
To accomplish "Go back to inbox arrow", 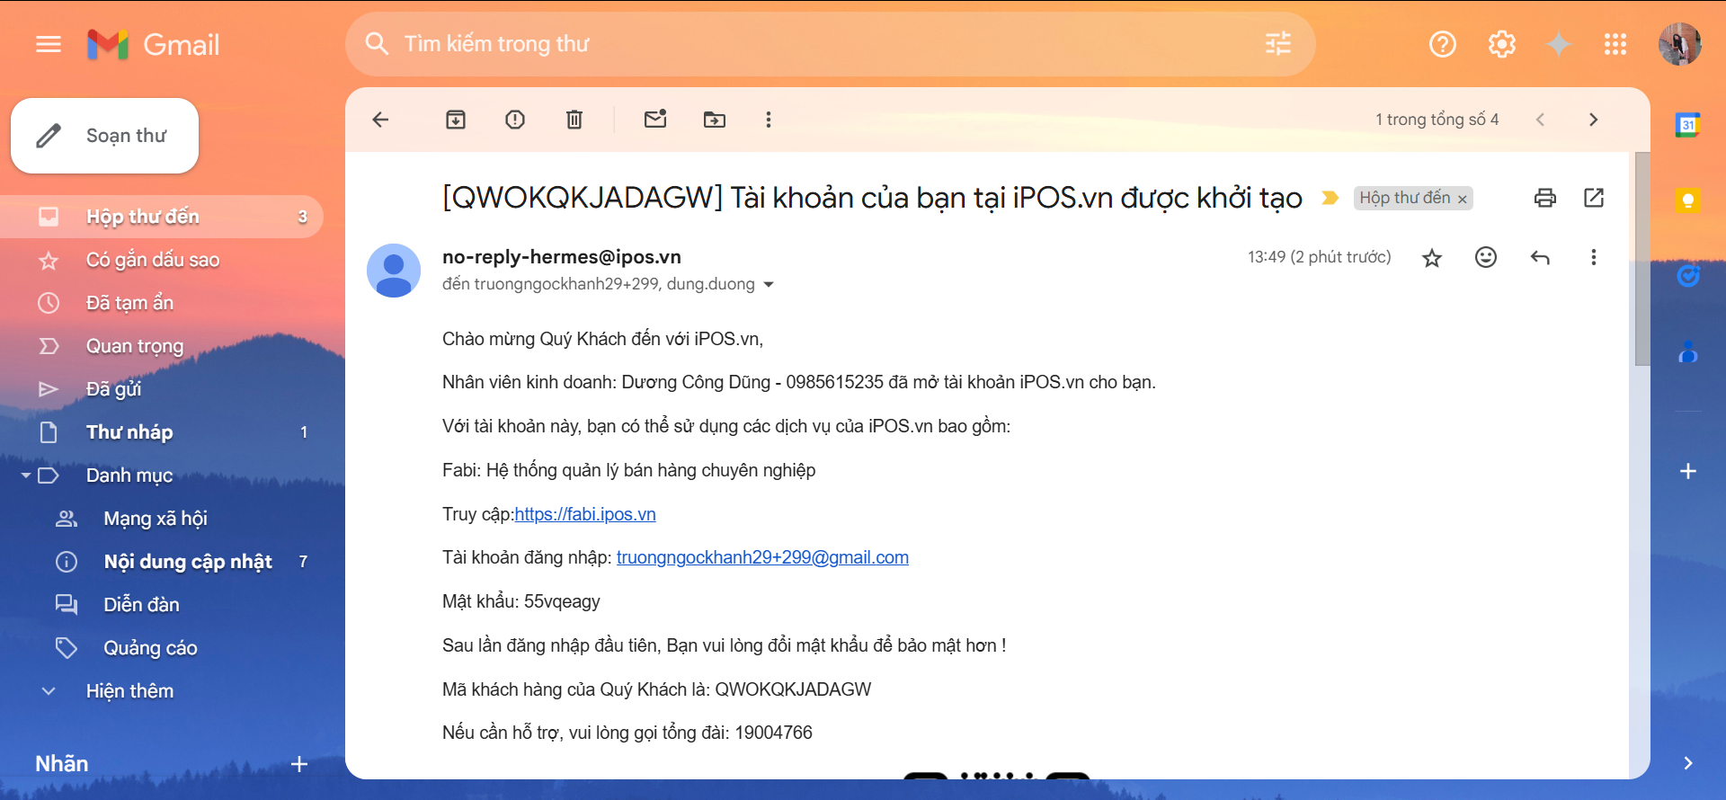I will pos(380,120).
